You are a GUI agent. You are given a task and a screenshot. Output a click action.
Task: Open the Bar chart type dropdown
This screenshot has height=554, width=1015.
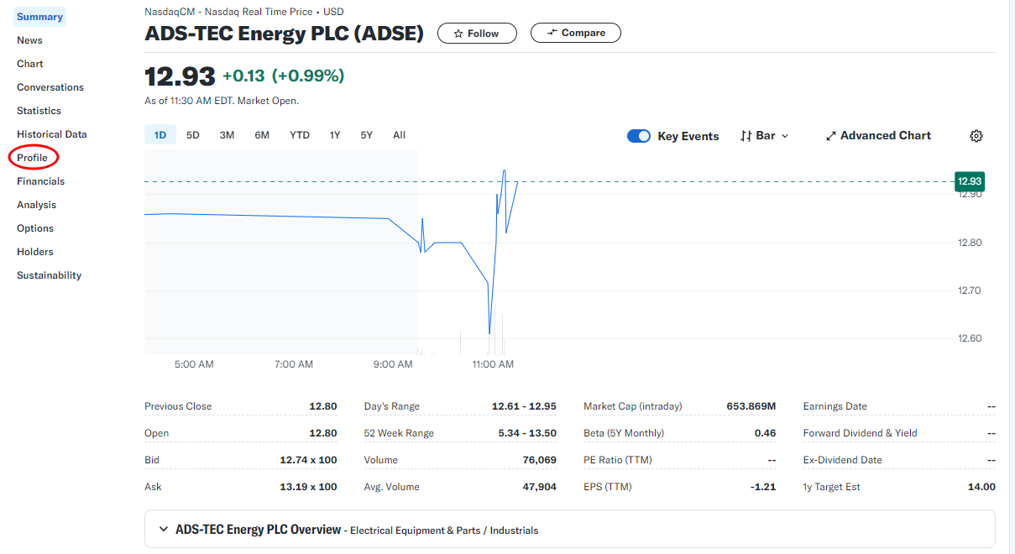(765, 135)
